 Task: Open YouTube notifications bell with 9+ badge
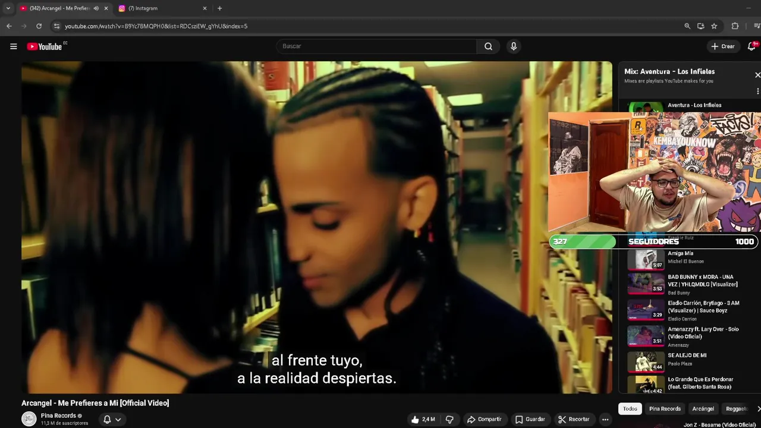[x=753, y=46]
